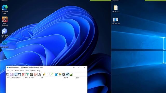The image size is (166, 93).
Task: Open the Event menu
Action: click(x=17, y=71)
